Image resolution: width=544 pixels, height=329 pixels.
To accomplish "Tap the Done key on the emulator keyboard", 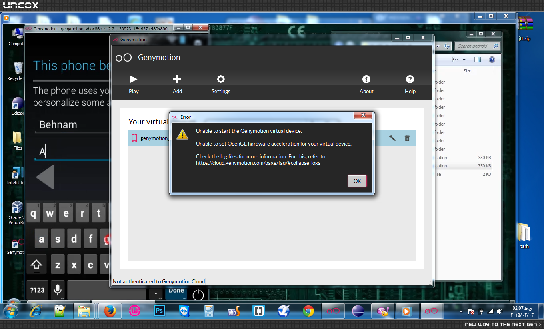I will click(176, 292).
